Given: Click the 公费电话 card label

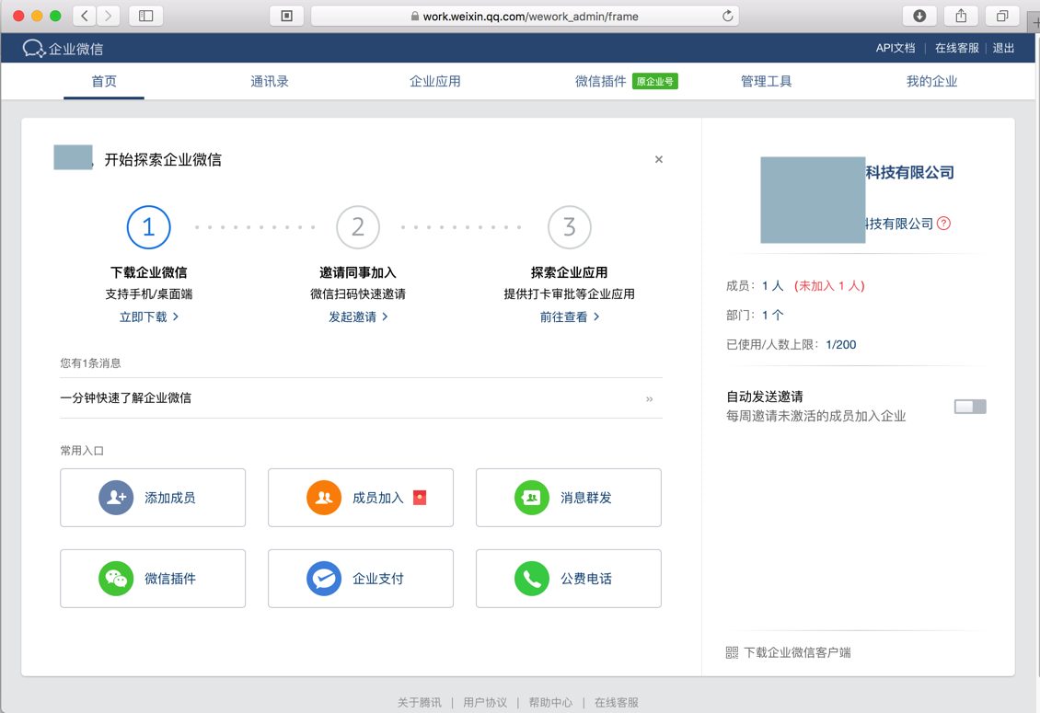Looking at the screenshot, I should point(585,579).
